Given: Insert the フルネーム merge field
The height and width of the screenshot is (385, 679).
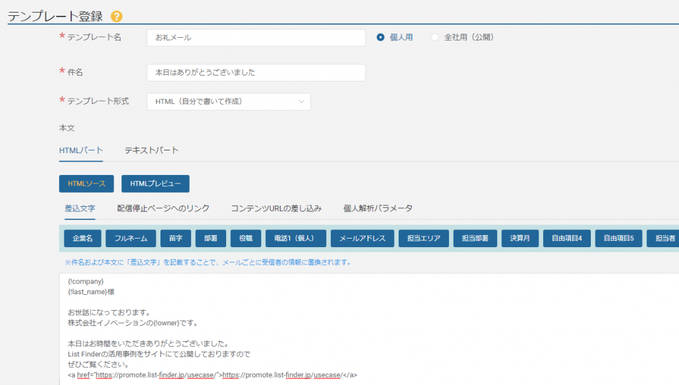Looking at the screenshot, I should [131, 237].
